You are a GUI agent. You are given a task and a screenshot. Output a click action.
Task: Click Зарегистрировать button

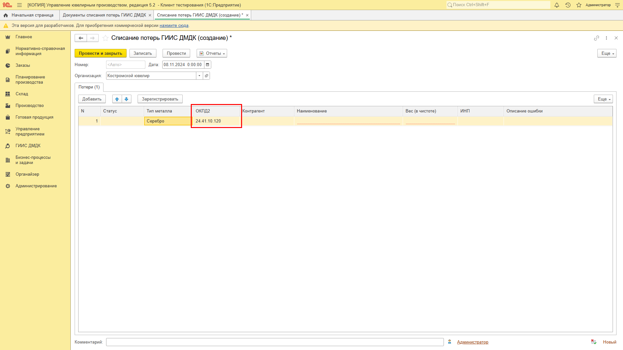pos(160,99)
